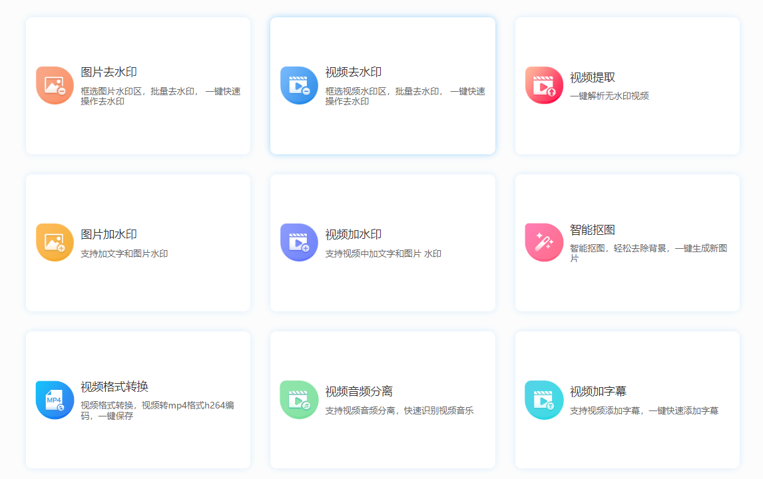Launch 视频加水印 via its title
This screenshot has height=479, width=763.
(354, 234)
